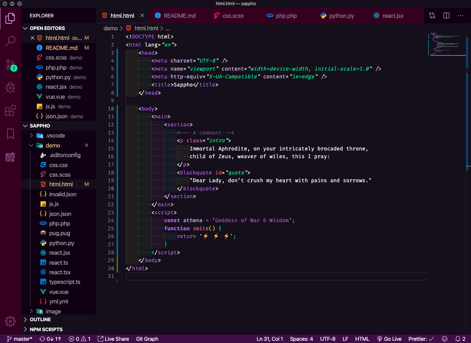The image size is (471, 343).
Task: Open the Manage gear menu
Action: click(x=10, y=321)
